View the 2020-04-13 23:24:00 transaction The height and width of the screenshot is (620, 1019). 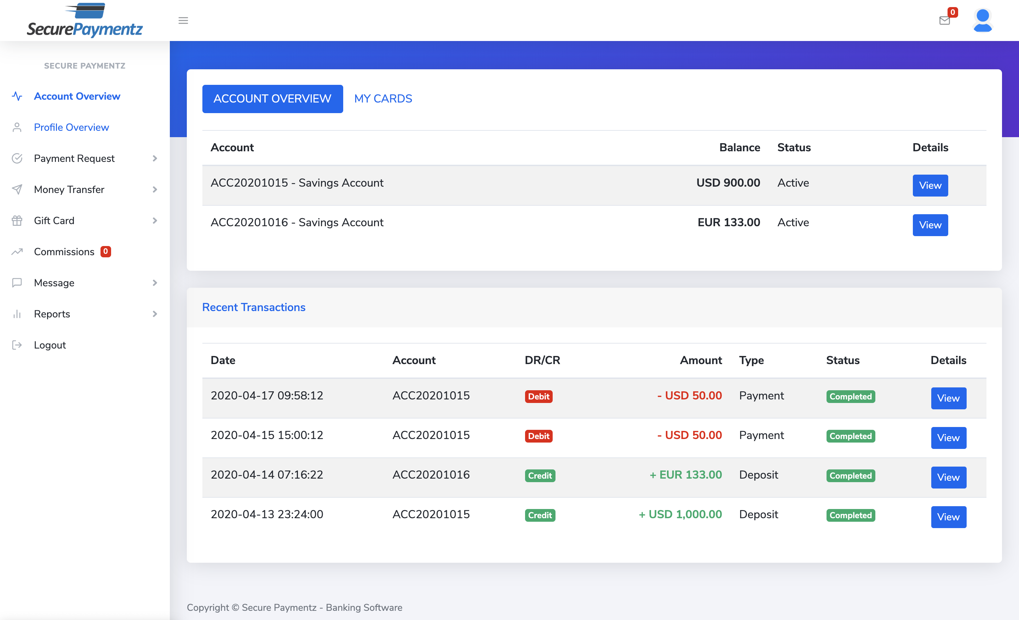click(948, 517)
